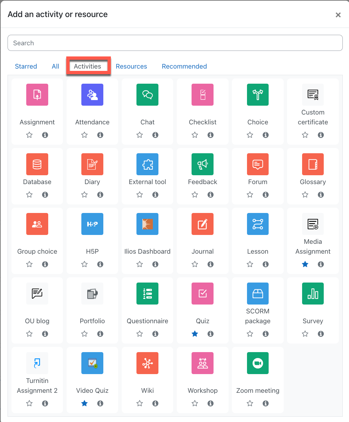Switch to the Resources tab

[131, 66]
